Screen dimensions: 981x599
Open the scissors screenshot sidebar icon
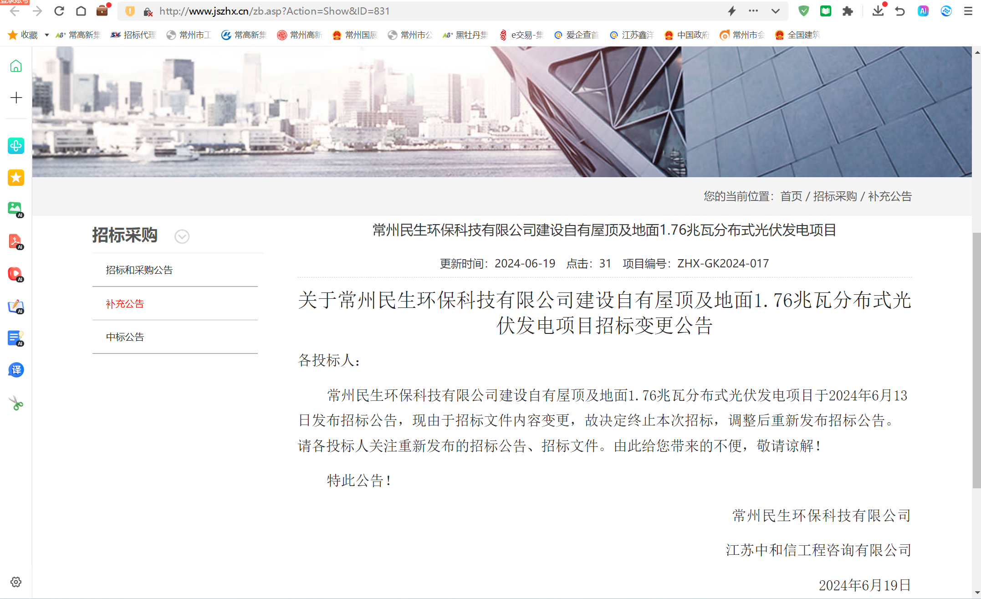pyautogui.click(x=16, y=403)
